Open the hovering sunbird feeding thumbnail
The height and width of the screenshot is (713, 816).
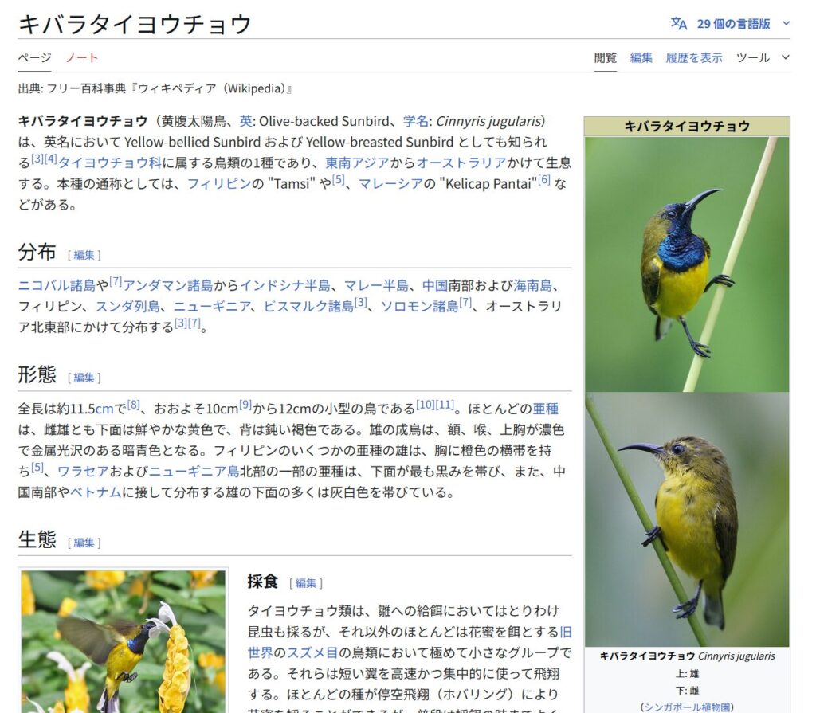124,641
